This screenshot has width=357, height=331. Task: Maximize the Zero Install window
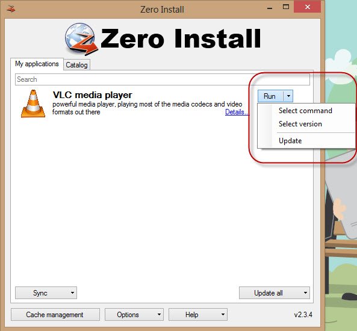[286, 7]
